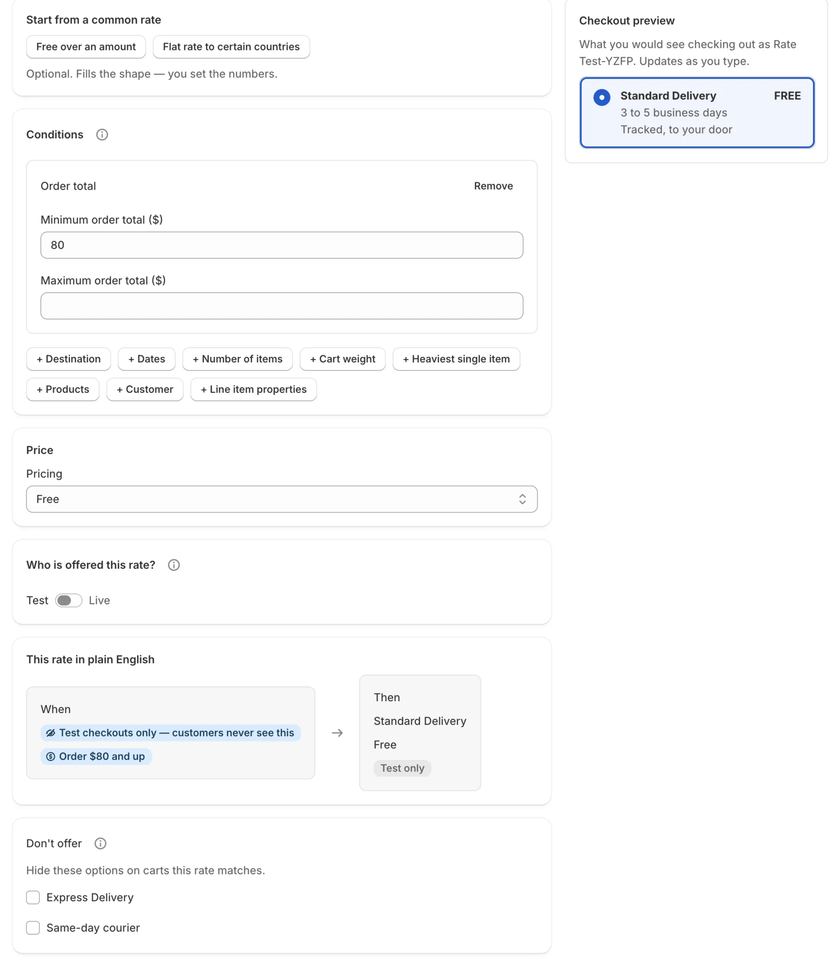Click the Same-day courier label
Image resolution: width=840 pixels, height=962 pixels.
click(93, 928)
